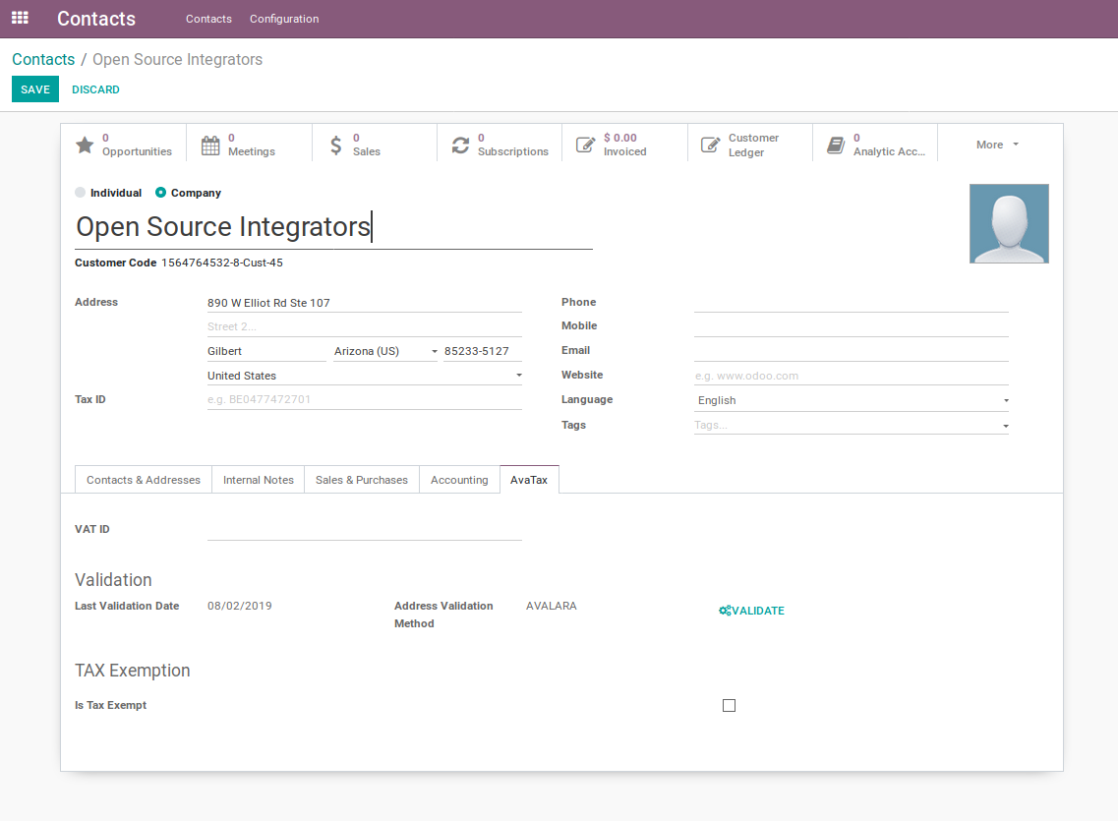This screenshot has height=821, width=1118.
Task: Open Subscriptions refresh icon
Action: point(460,145)
